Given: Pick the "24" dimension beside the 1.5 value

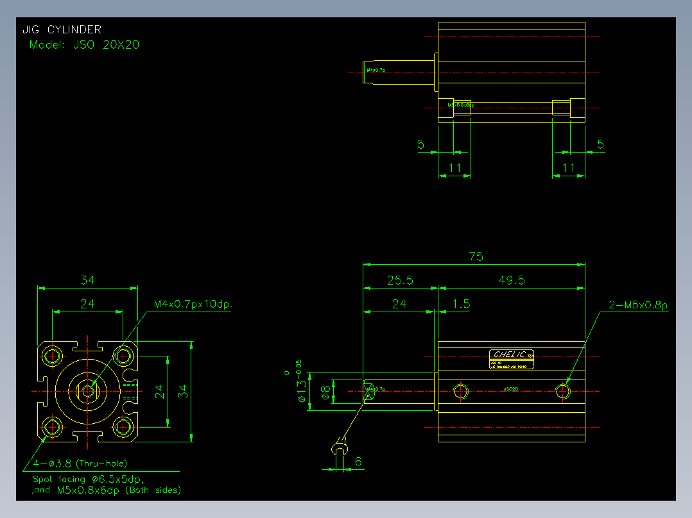Looking at the screenshot, I should point(399,304).
